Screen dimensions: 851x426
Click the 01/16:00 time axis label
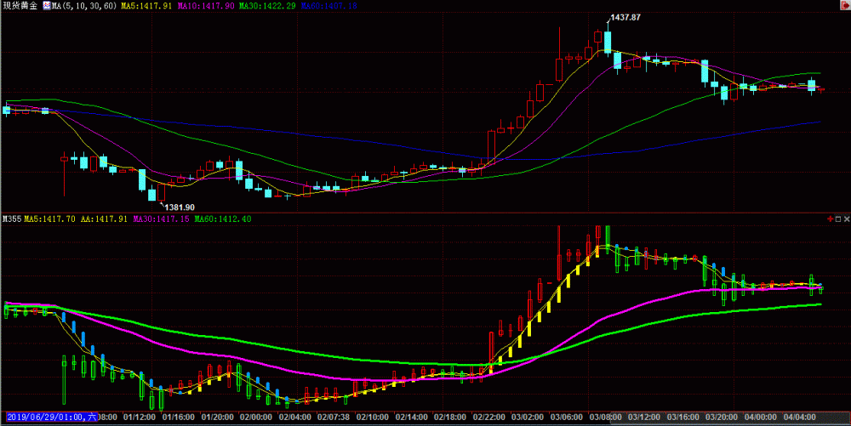pyautogui.click(x=178, y=417)
